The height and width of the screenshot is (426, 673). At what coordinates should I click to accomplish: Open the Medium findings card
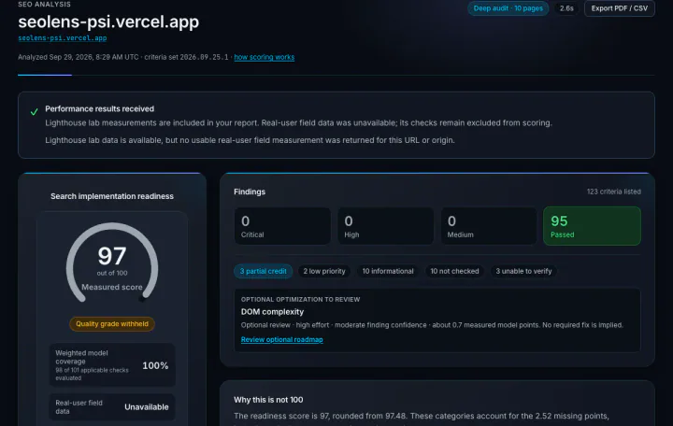(x=489, y=226)
